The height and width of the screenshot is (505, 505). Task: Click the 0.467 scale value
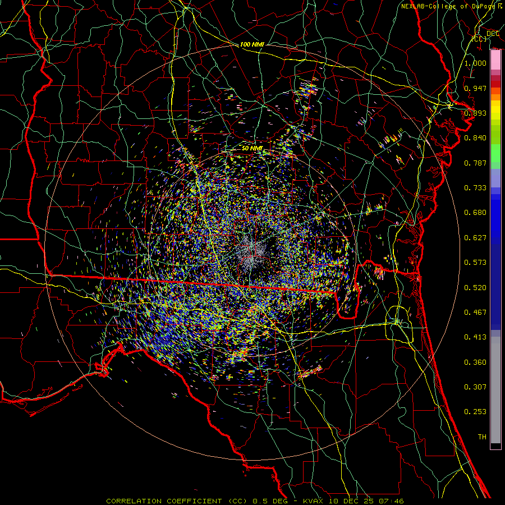coord(475,313)
